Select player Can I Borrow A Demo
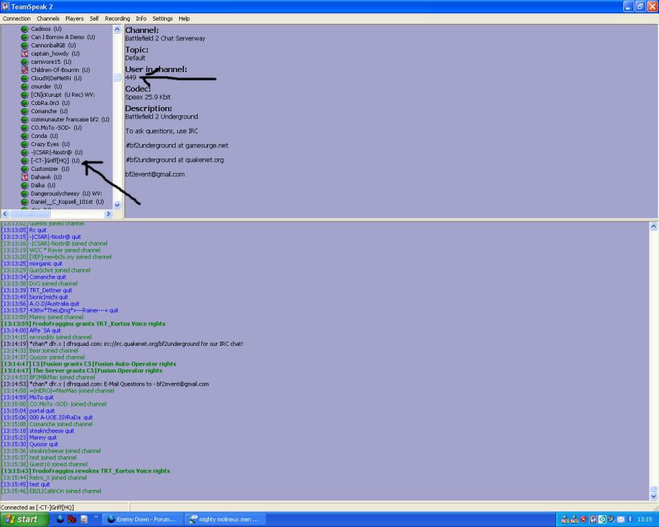This screenshot has height=527, width=659. [x=62, y=37]
